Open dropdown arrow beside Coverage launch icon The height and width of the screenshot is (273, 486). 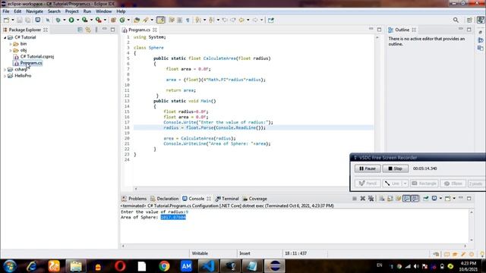click(x=91, y=20)
